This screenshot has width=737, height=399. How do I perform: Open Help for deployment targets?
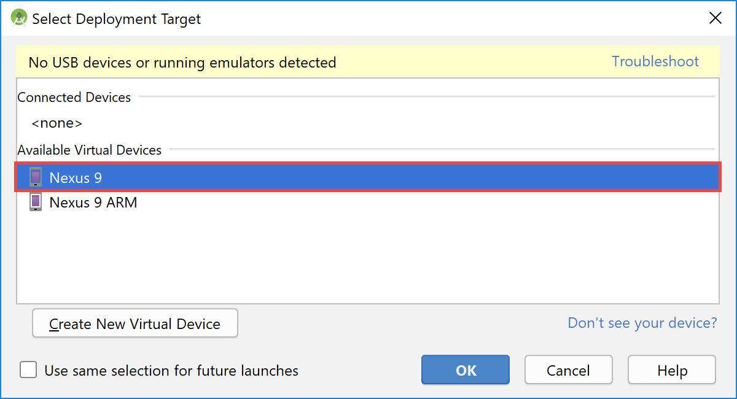pos(672,370)
